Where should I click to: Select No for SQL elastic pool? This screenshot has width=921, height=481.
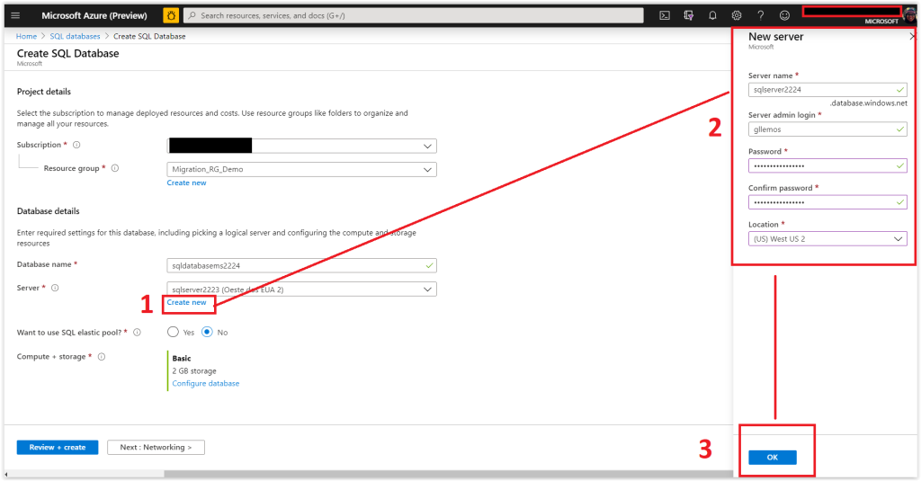click(207, 333)
